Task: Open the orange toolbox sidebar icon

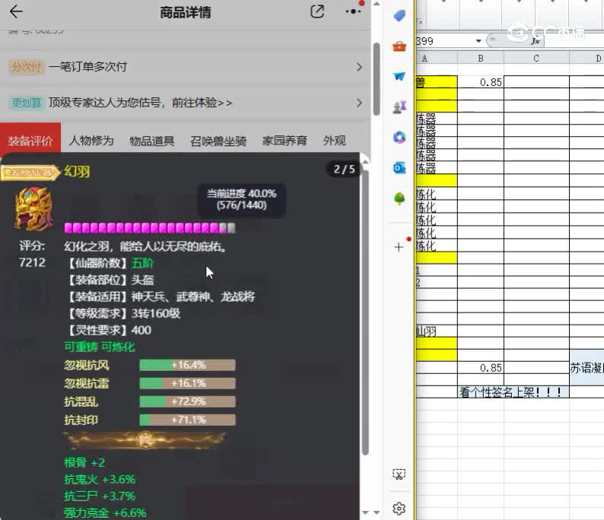Action: (399, 46)
